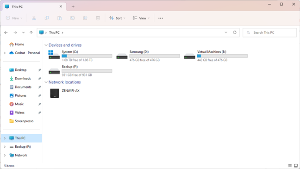Image resolution: width=300 pixels, height=169 pixels.
Task: Switch to large thumbnails view icon in status bar
Action: [x=296, y=166]
